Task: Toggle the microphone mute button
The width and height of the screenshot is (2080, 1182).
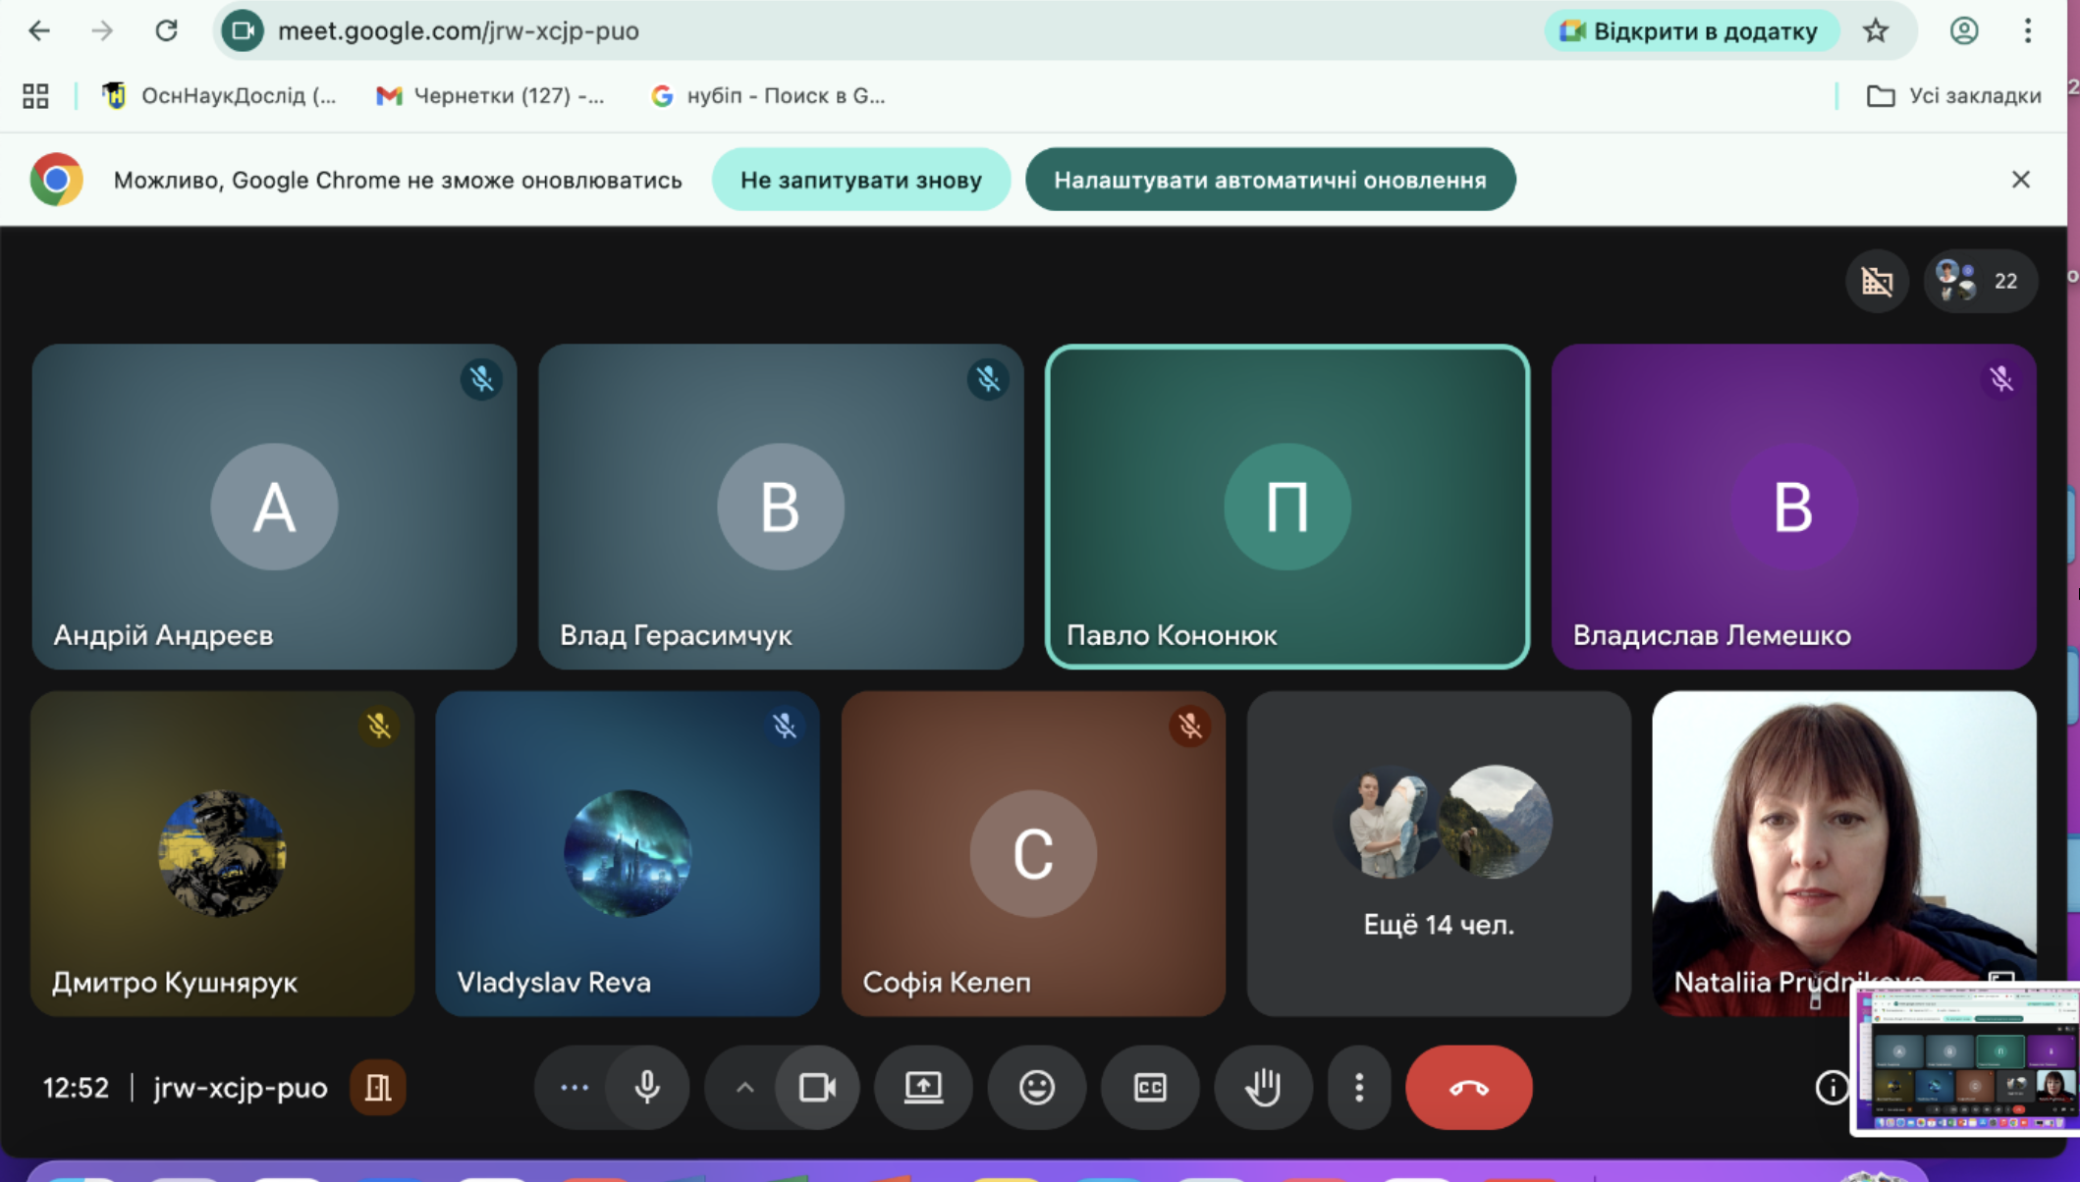Action: point(647,1087)
